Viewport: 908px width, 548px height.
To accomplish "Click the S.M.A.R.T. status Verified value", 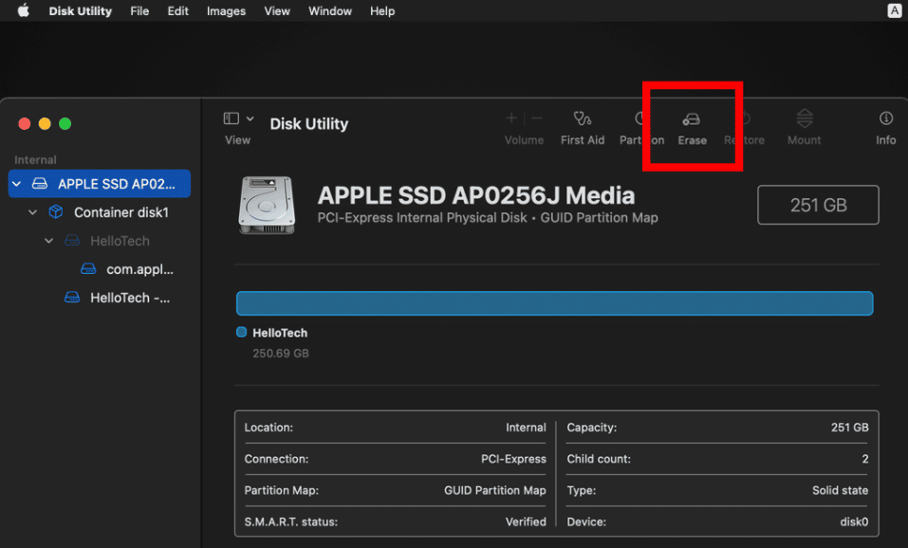I will pyautogui.click(x=526, y=521).
